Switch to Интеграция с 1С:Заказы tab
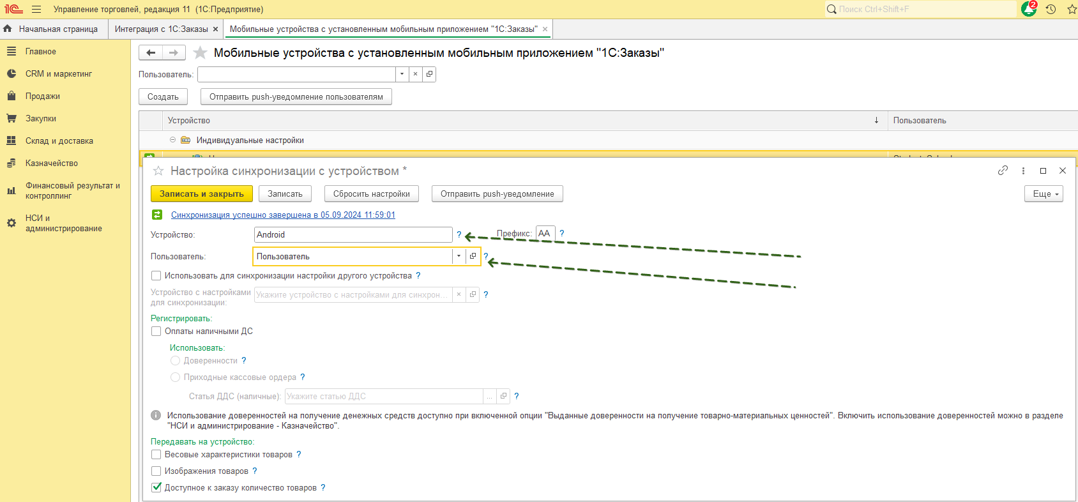Screen dimensions: 1078x502 coord(161,29)
